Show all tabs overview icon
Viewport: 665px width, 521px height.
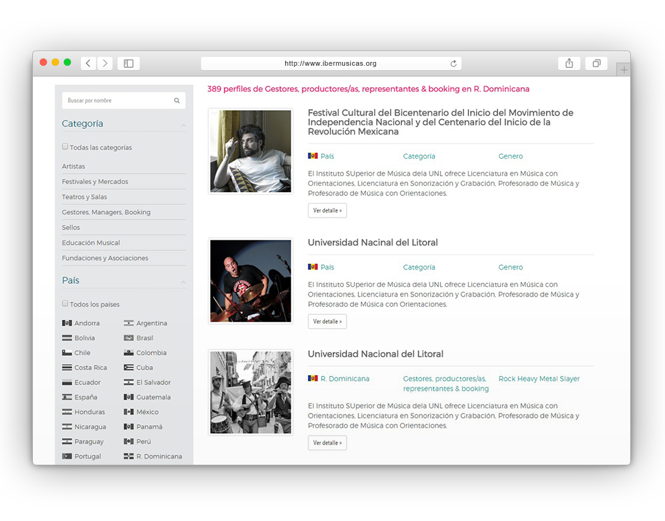click(x=596, y=63)
